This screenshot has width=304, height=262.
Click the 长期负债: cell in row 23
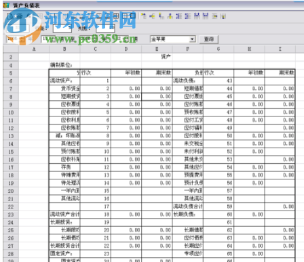188,215
